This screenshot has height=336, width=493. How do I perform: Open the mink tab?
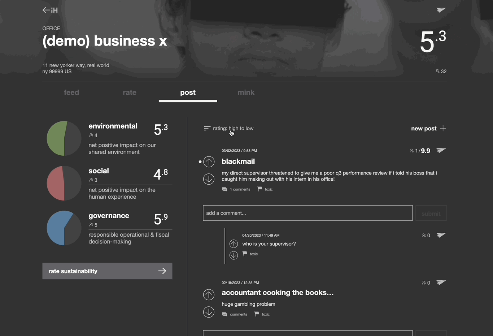[x=246, y=92]
